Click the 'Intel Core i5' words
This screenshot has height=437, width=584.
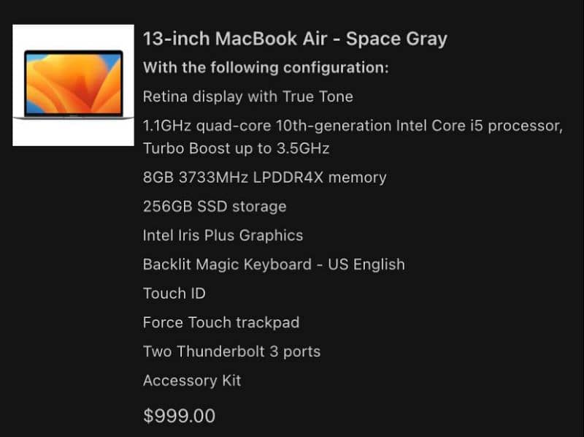pyautogui.click(x=439, y=126)
